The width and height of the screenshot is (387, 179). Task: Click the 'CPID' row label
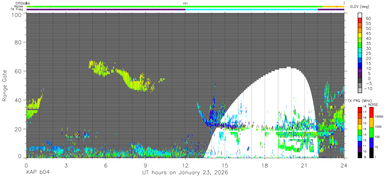coord(19,3)
